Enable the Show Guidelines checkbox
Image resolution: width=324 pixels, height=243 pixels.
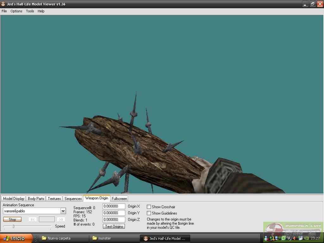point(149,213)
